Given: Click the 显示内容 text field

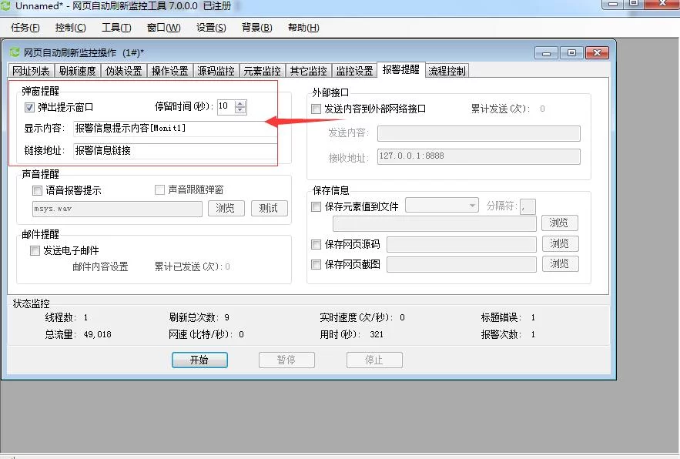Looking at the screenshot, I should coord(176,129).
